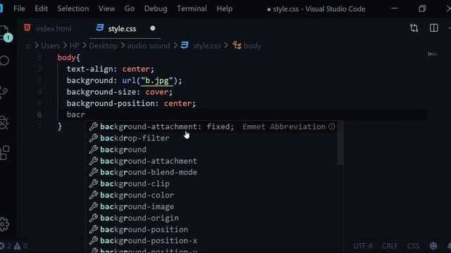Viewport: 451px width, 253px height.
Task: Choose background-origin suggestion
Action: 211,218
